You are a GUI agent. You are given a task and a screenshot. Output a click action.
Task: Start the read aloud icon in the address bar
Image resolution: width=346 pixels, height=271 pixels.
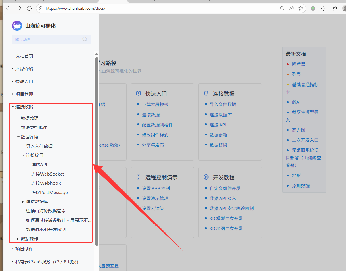[291, 8]
